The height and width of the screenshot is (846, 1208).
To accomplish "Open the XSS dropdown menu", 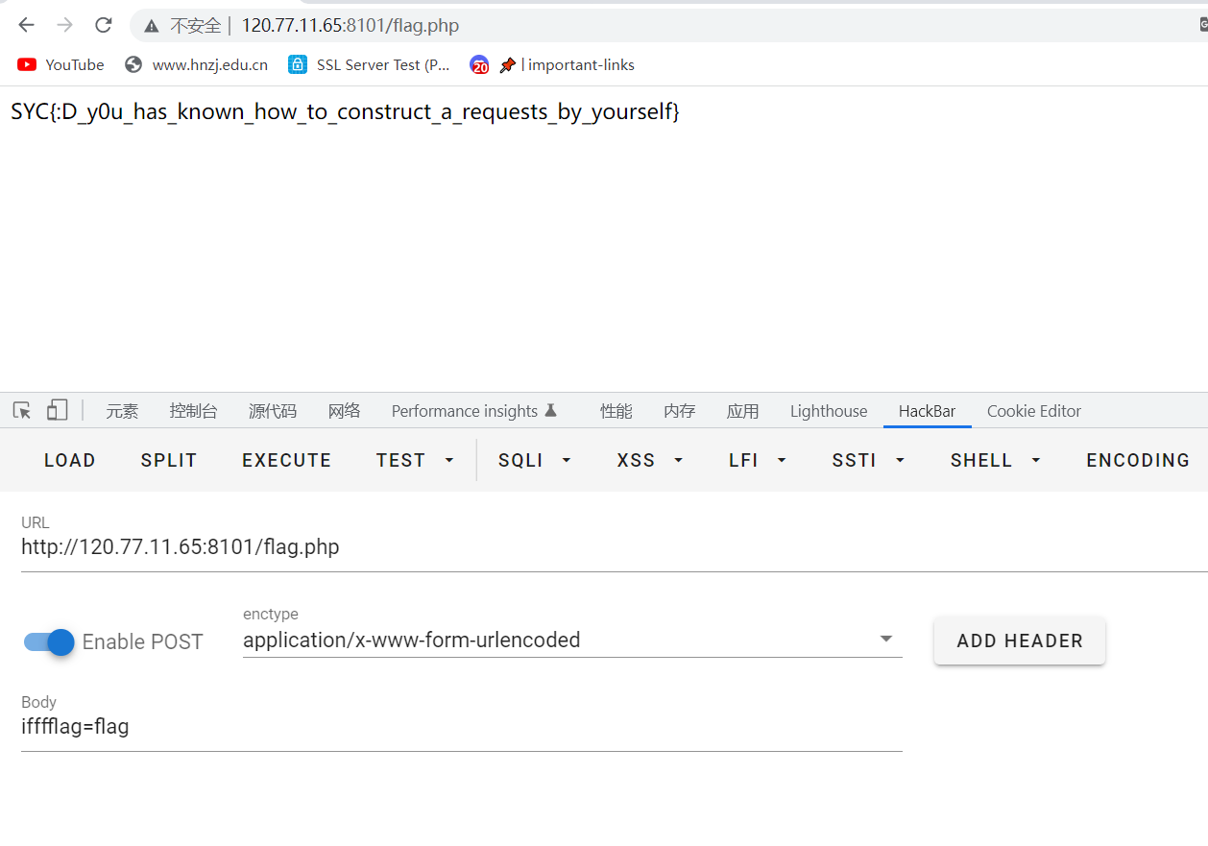I will tap(650, 460).
